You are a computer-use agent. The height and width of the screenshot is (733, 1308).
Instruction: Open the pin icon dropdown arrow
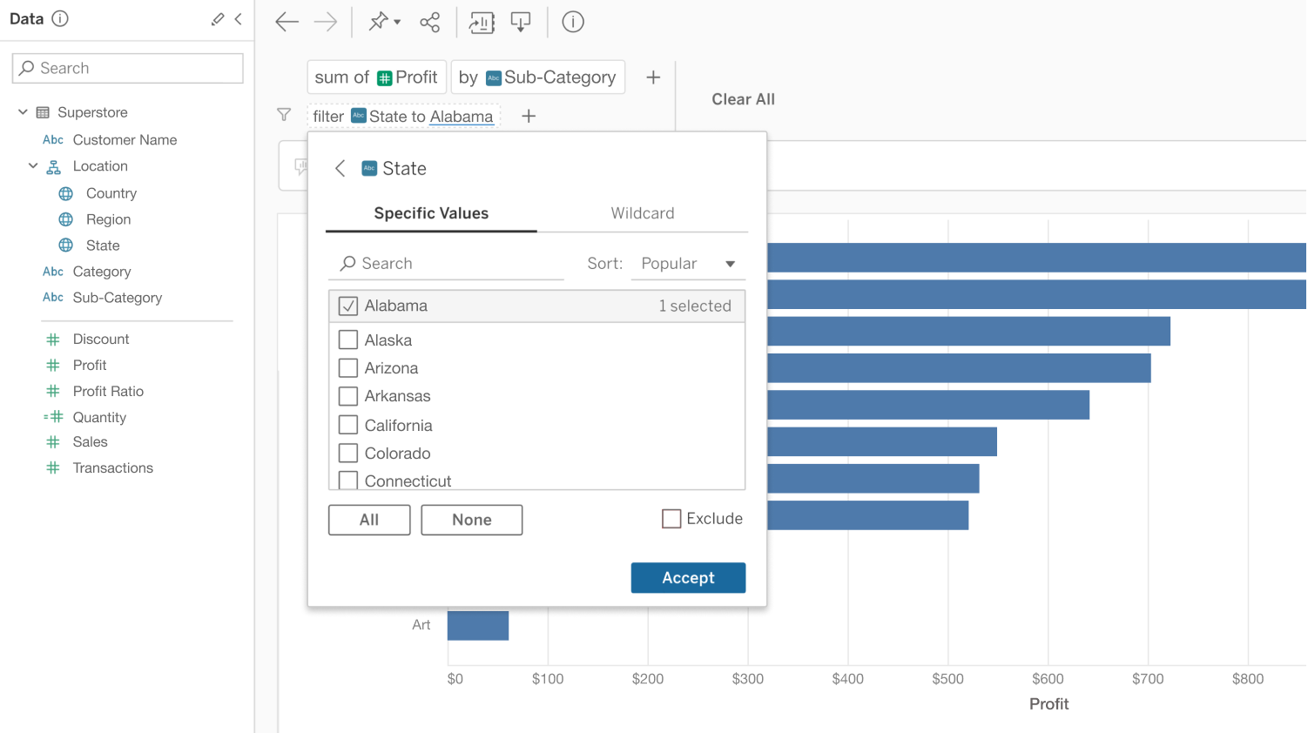(x=397, y=23)
